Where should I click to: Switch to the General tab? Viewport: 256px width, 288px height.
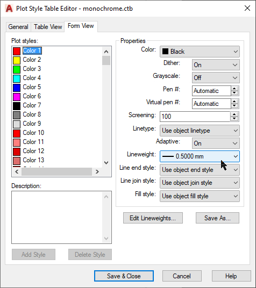click(x=18, y=27)
